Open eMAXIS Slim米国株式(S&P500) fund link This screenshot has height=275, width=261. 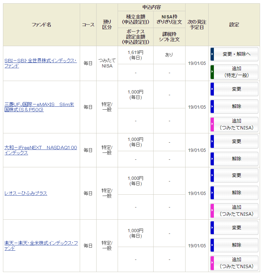click(x=39, y=107)
